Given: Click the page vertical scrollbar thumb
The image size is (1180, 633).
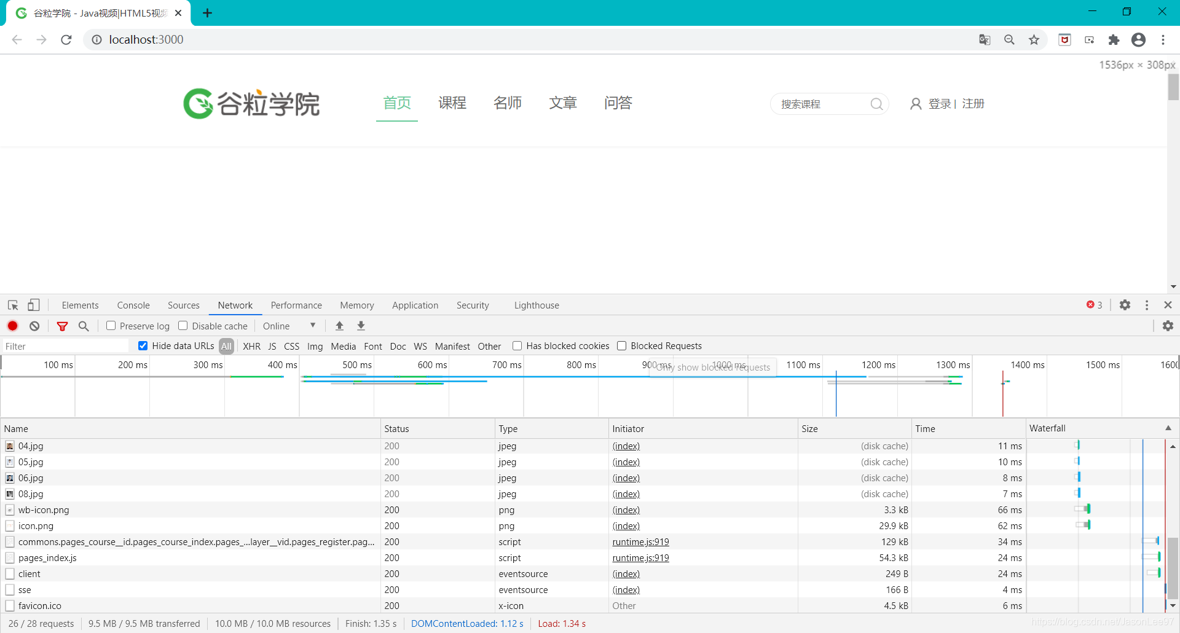Looking at the screenshot, I should [x=1173, y=86].
